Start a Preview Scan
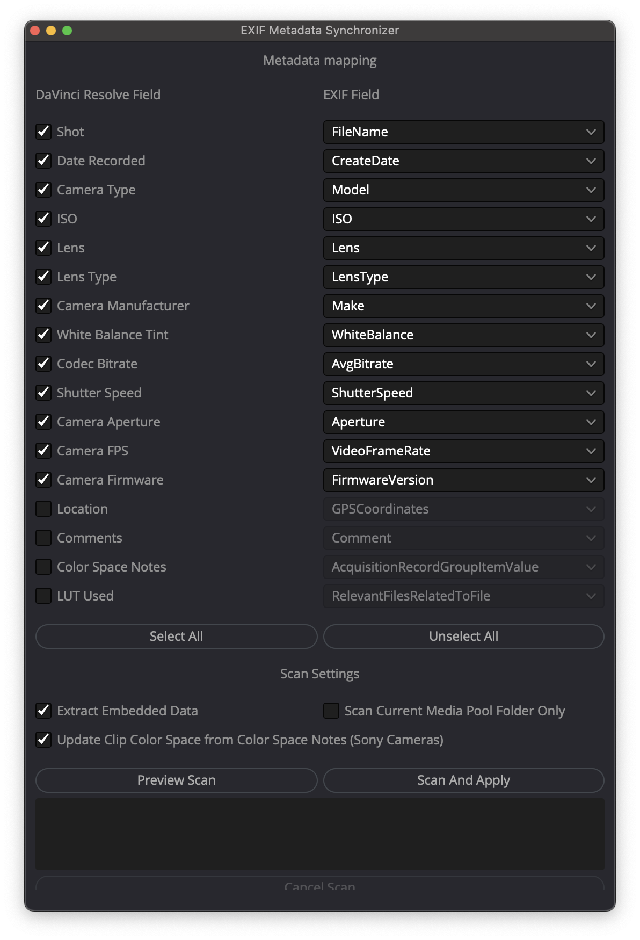 tap(176, 780)
